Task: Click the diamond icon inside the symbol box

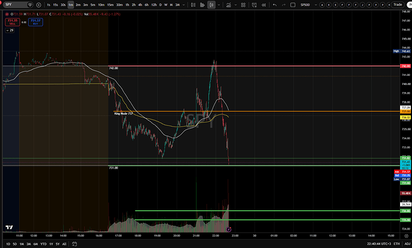Action: pos(30,5)
